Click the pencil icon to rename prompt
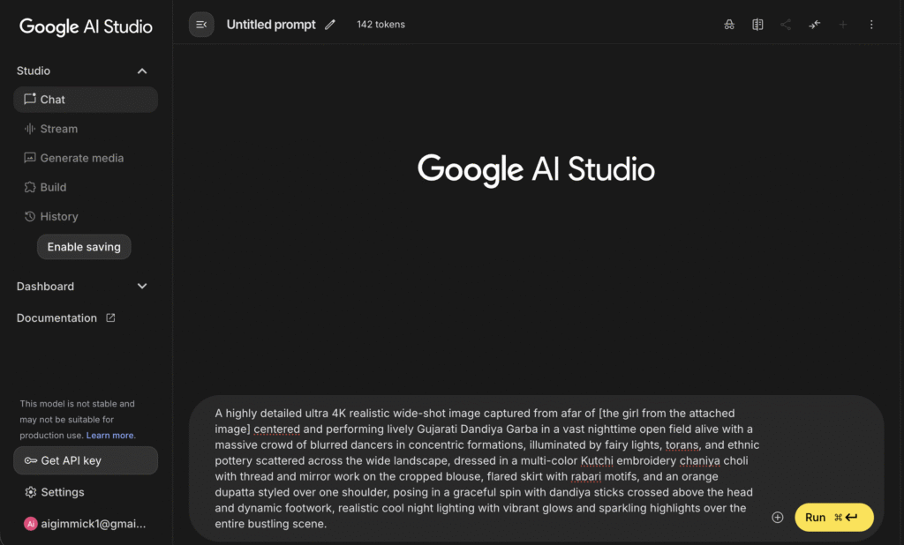This screenshot has height=545, width=904. point(330,25)
